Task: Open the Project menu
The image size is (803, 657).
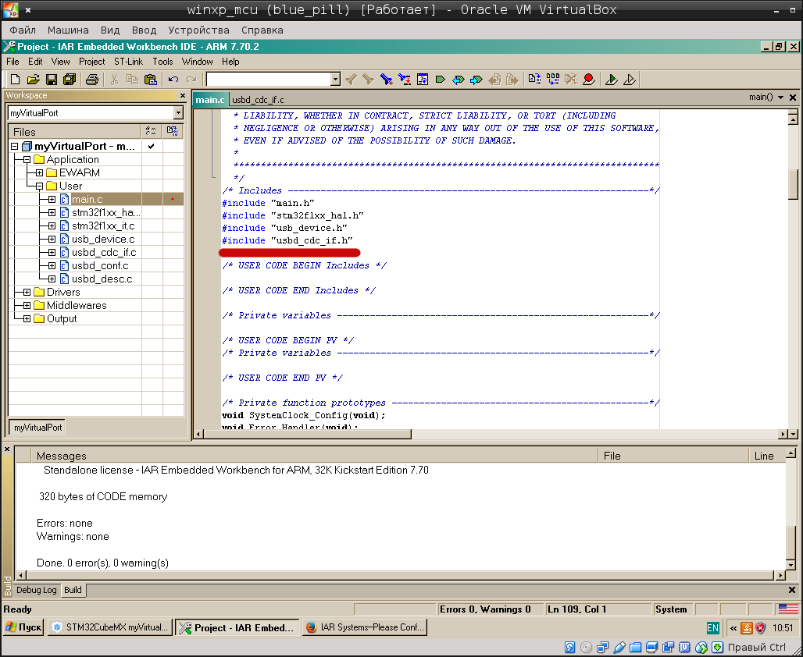Action: [x=91, y=62]
